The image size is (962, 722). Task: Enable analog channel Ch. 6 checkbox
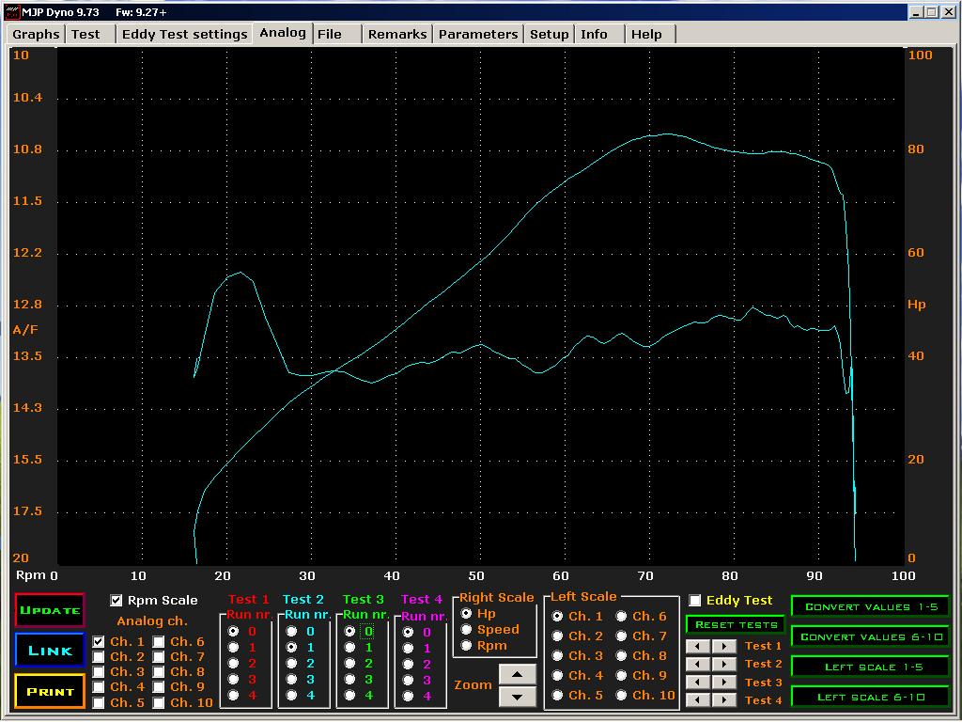coord(159,642)
